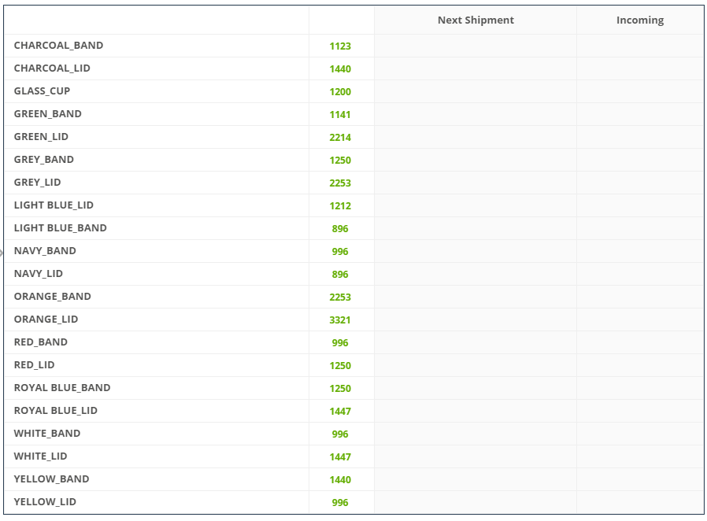Click Incoming cell for GREY_BAND
The width and height of the screenshot is (707, 521).
[x=639, y=160]
